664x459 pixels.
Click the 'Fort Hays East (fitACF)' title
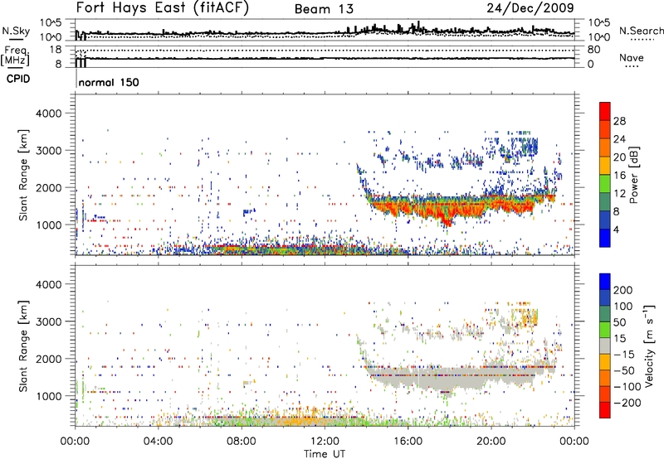163,8
